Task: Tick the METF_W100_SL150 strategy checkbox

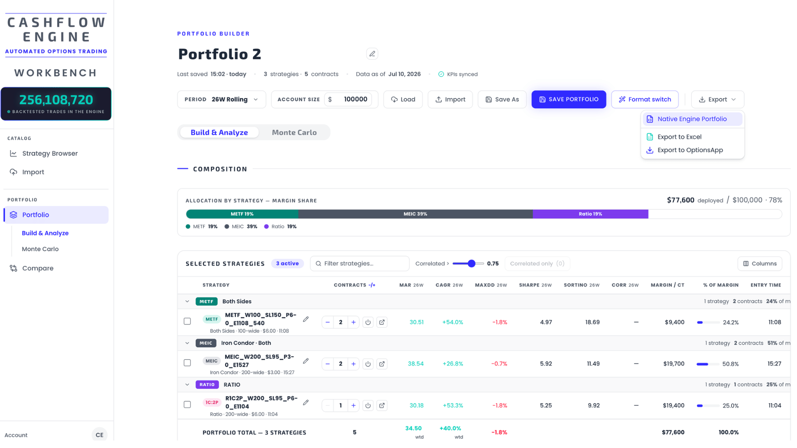Action: [187, 321]
